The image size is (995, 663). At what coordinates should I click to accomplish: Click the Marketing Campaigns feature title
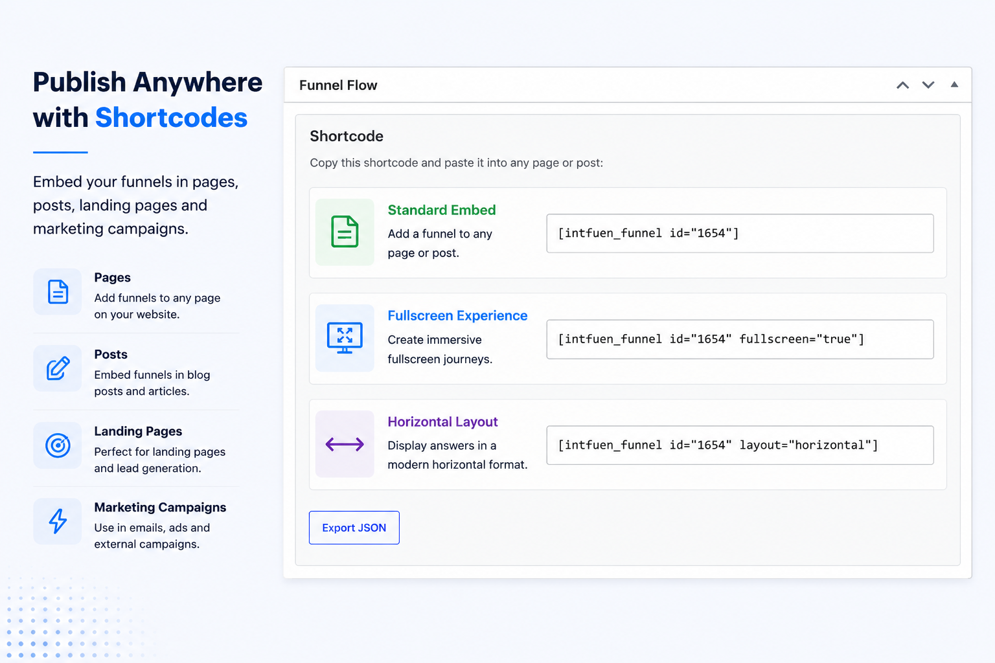coord(160,507)
